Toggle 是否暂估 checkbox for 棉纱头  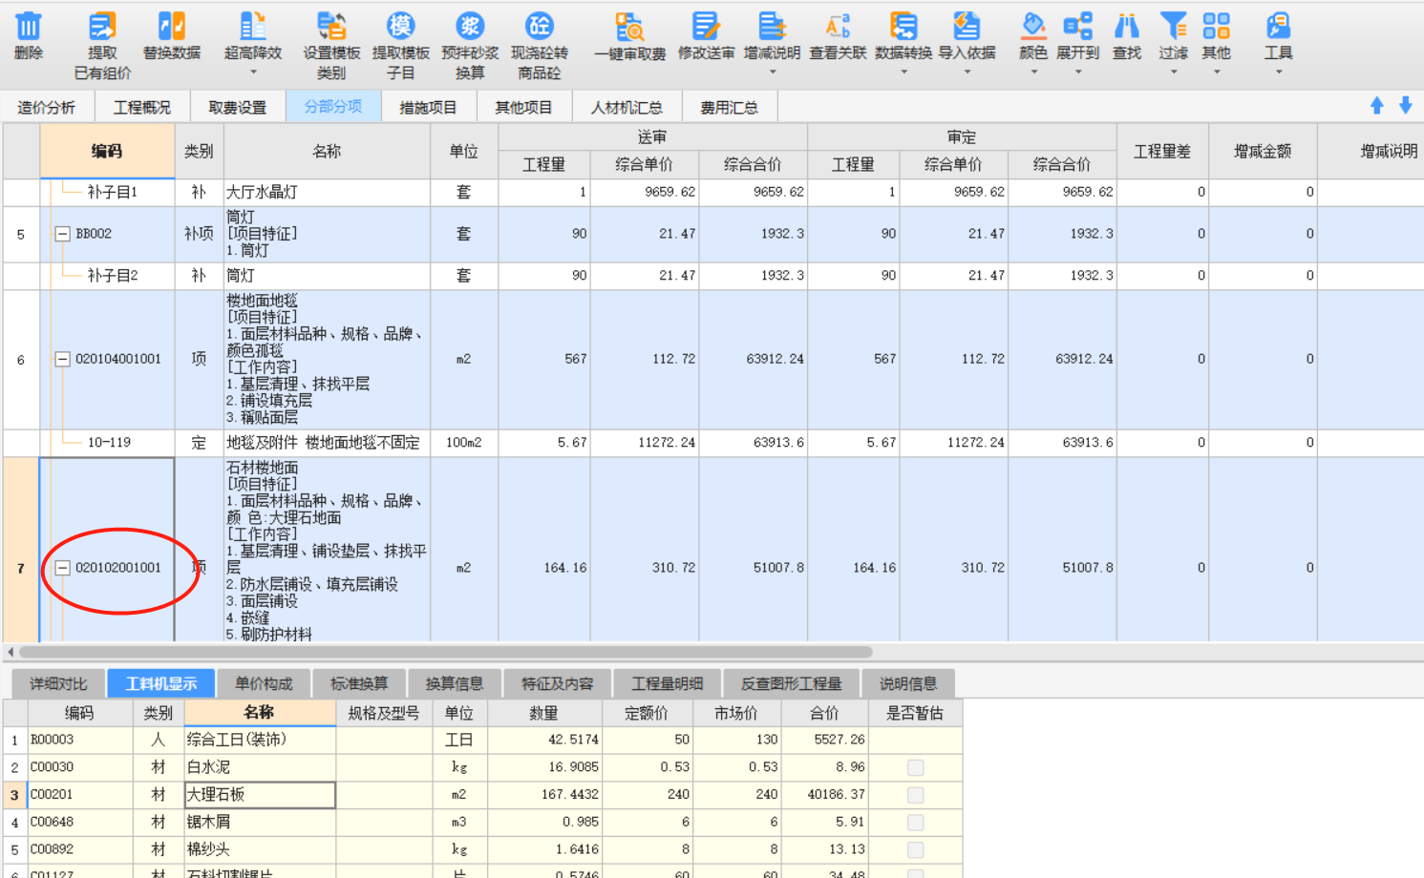click(x=915, y=849)
